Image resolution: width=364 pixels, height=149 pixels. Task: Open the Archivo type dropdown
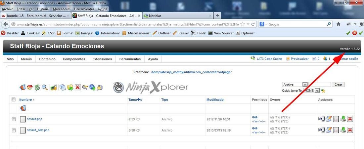click(x=295, y=85)
